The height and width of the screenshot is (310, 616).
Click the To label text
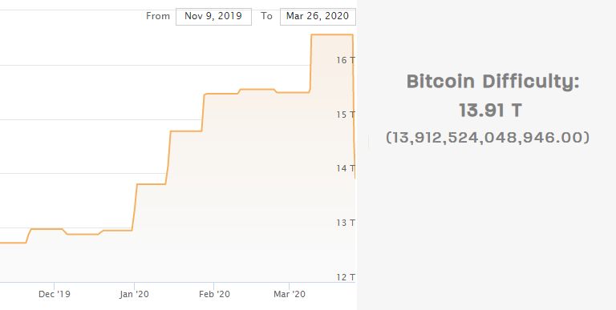(266, 16)
